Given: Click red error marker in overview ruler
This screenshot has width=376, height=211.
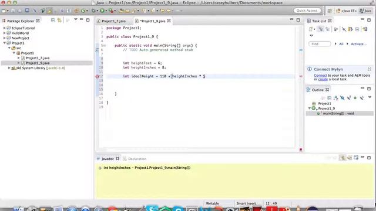Looking at the screenshot, I should pos(301,76).
